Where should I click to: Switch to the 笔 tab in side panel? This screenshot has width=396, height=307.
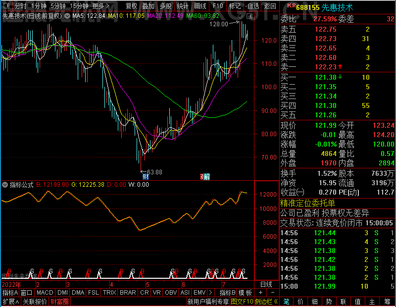[x=286, y=302]
